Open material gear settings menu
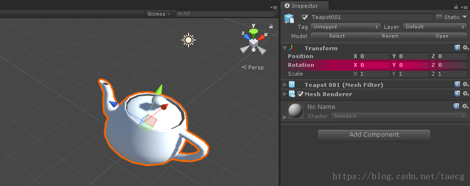 point(465,106)
